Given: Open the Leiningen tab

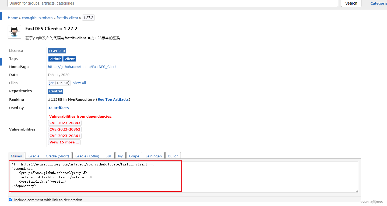Looking at the screenshot, I should [154, 156].
